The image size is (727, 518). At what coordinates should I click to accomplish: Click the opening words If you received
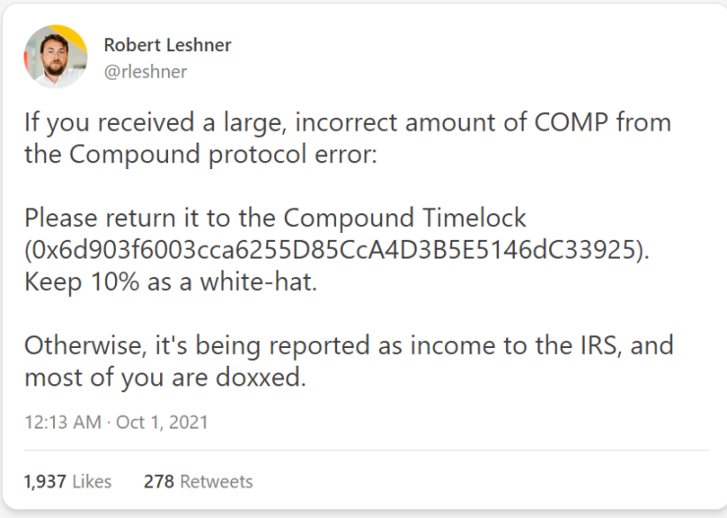(x=96, y=123)
